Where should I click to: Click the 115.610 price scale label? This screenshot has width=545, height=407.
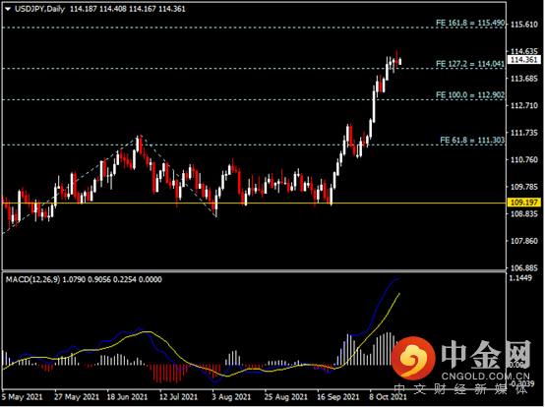click(x=523, y=25)
